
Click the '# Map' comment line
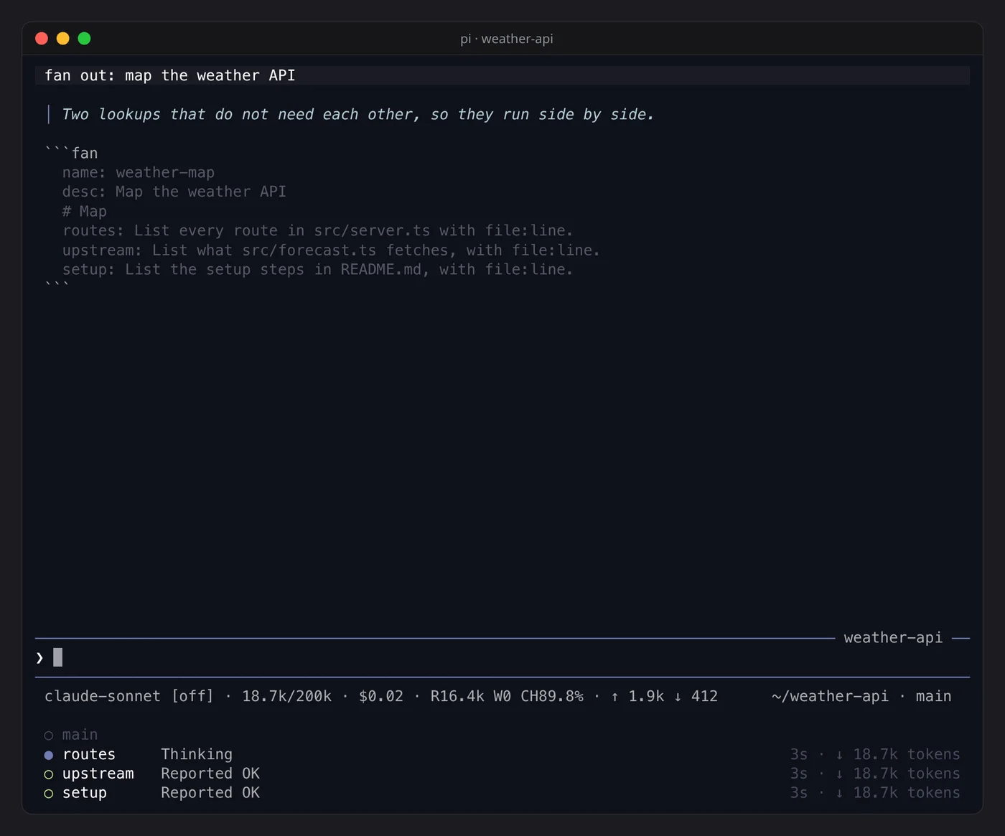pos(85,211)
